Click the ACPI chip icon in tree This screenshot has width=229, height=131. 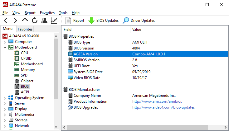click(x=17, y=92)
